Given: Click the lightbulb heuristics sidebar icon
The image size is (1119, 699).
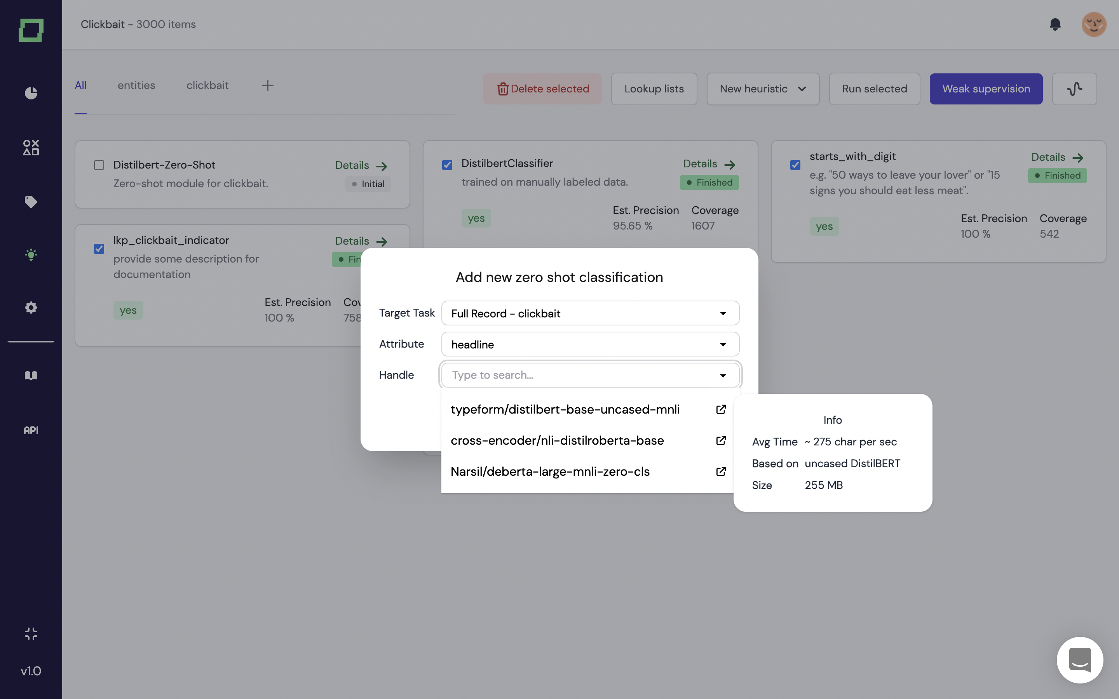Looking at the screenshot, I should tap(31, 255).
